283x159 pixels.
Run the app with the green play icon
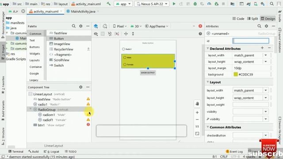pyautogui.click(x=174, y=4)
